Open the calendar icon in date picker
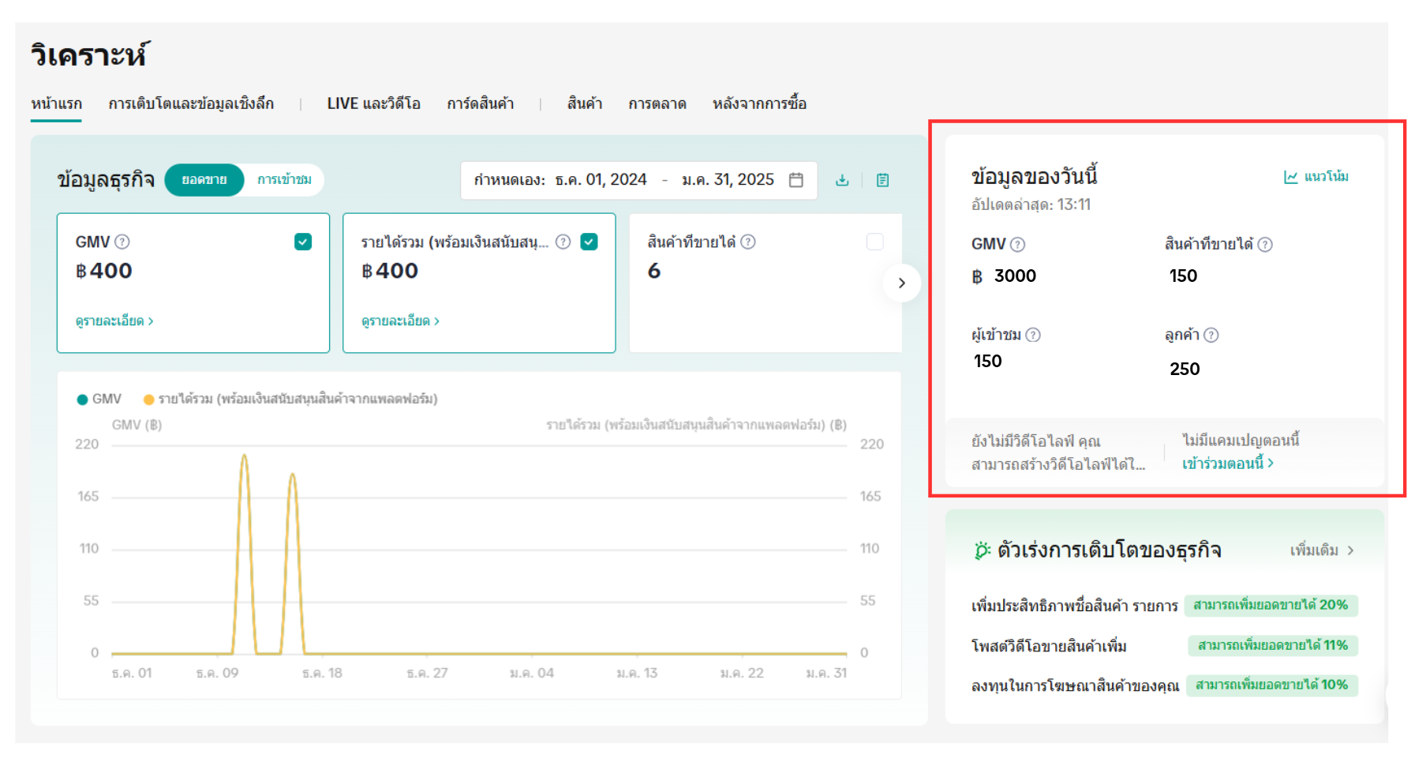 tap(796, 180)
